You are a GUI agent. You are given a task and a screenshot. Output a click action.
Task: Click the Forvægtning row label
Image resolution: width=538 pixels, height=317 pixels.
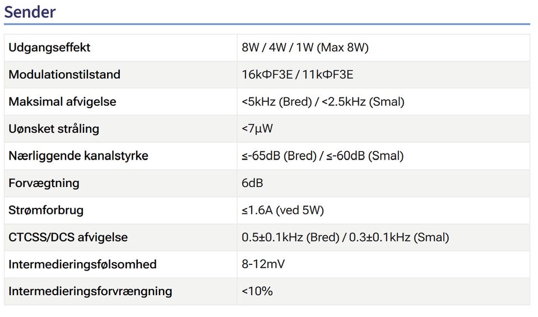pyautogui.click(x=44, y=183)
